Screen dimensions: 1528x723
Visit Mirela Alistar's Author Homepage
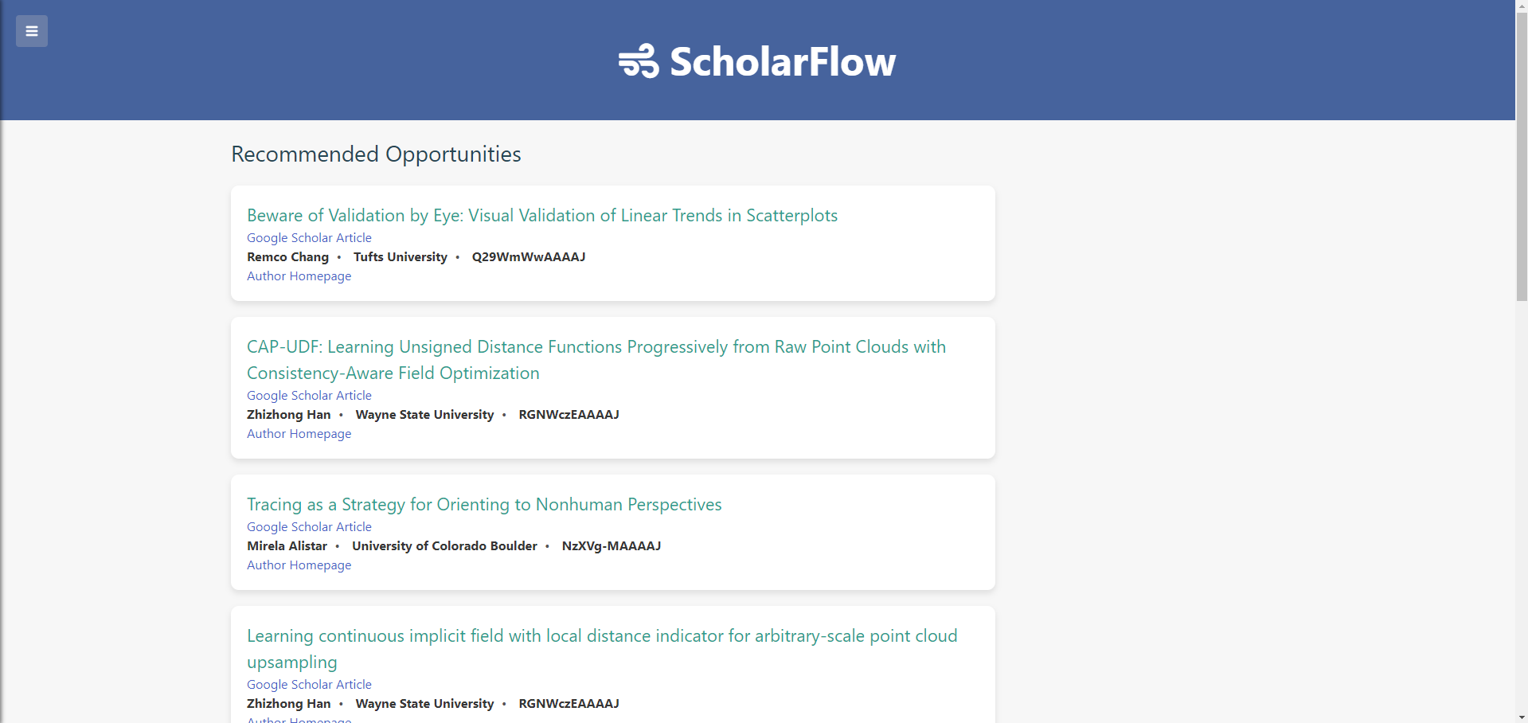pyautogui.click(x=299, y=565)
